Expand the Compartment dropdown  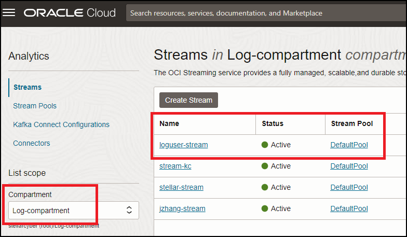coord(73,211)
